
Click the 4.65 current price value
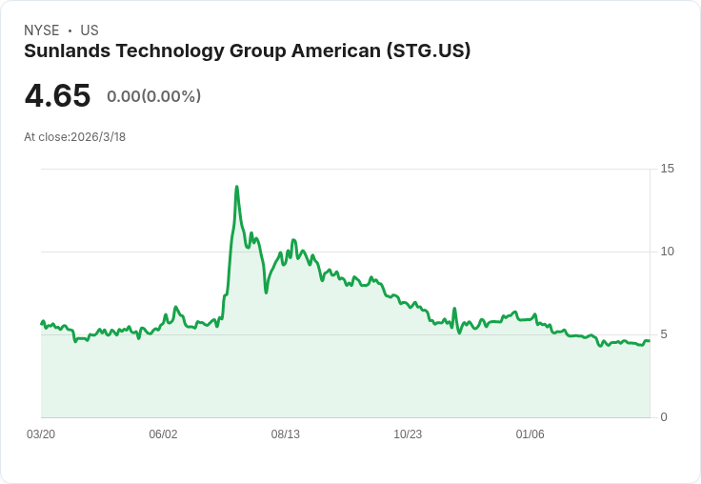pyautogui.click(x=58, y=95)
